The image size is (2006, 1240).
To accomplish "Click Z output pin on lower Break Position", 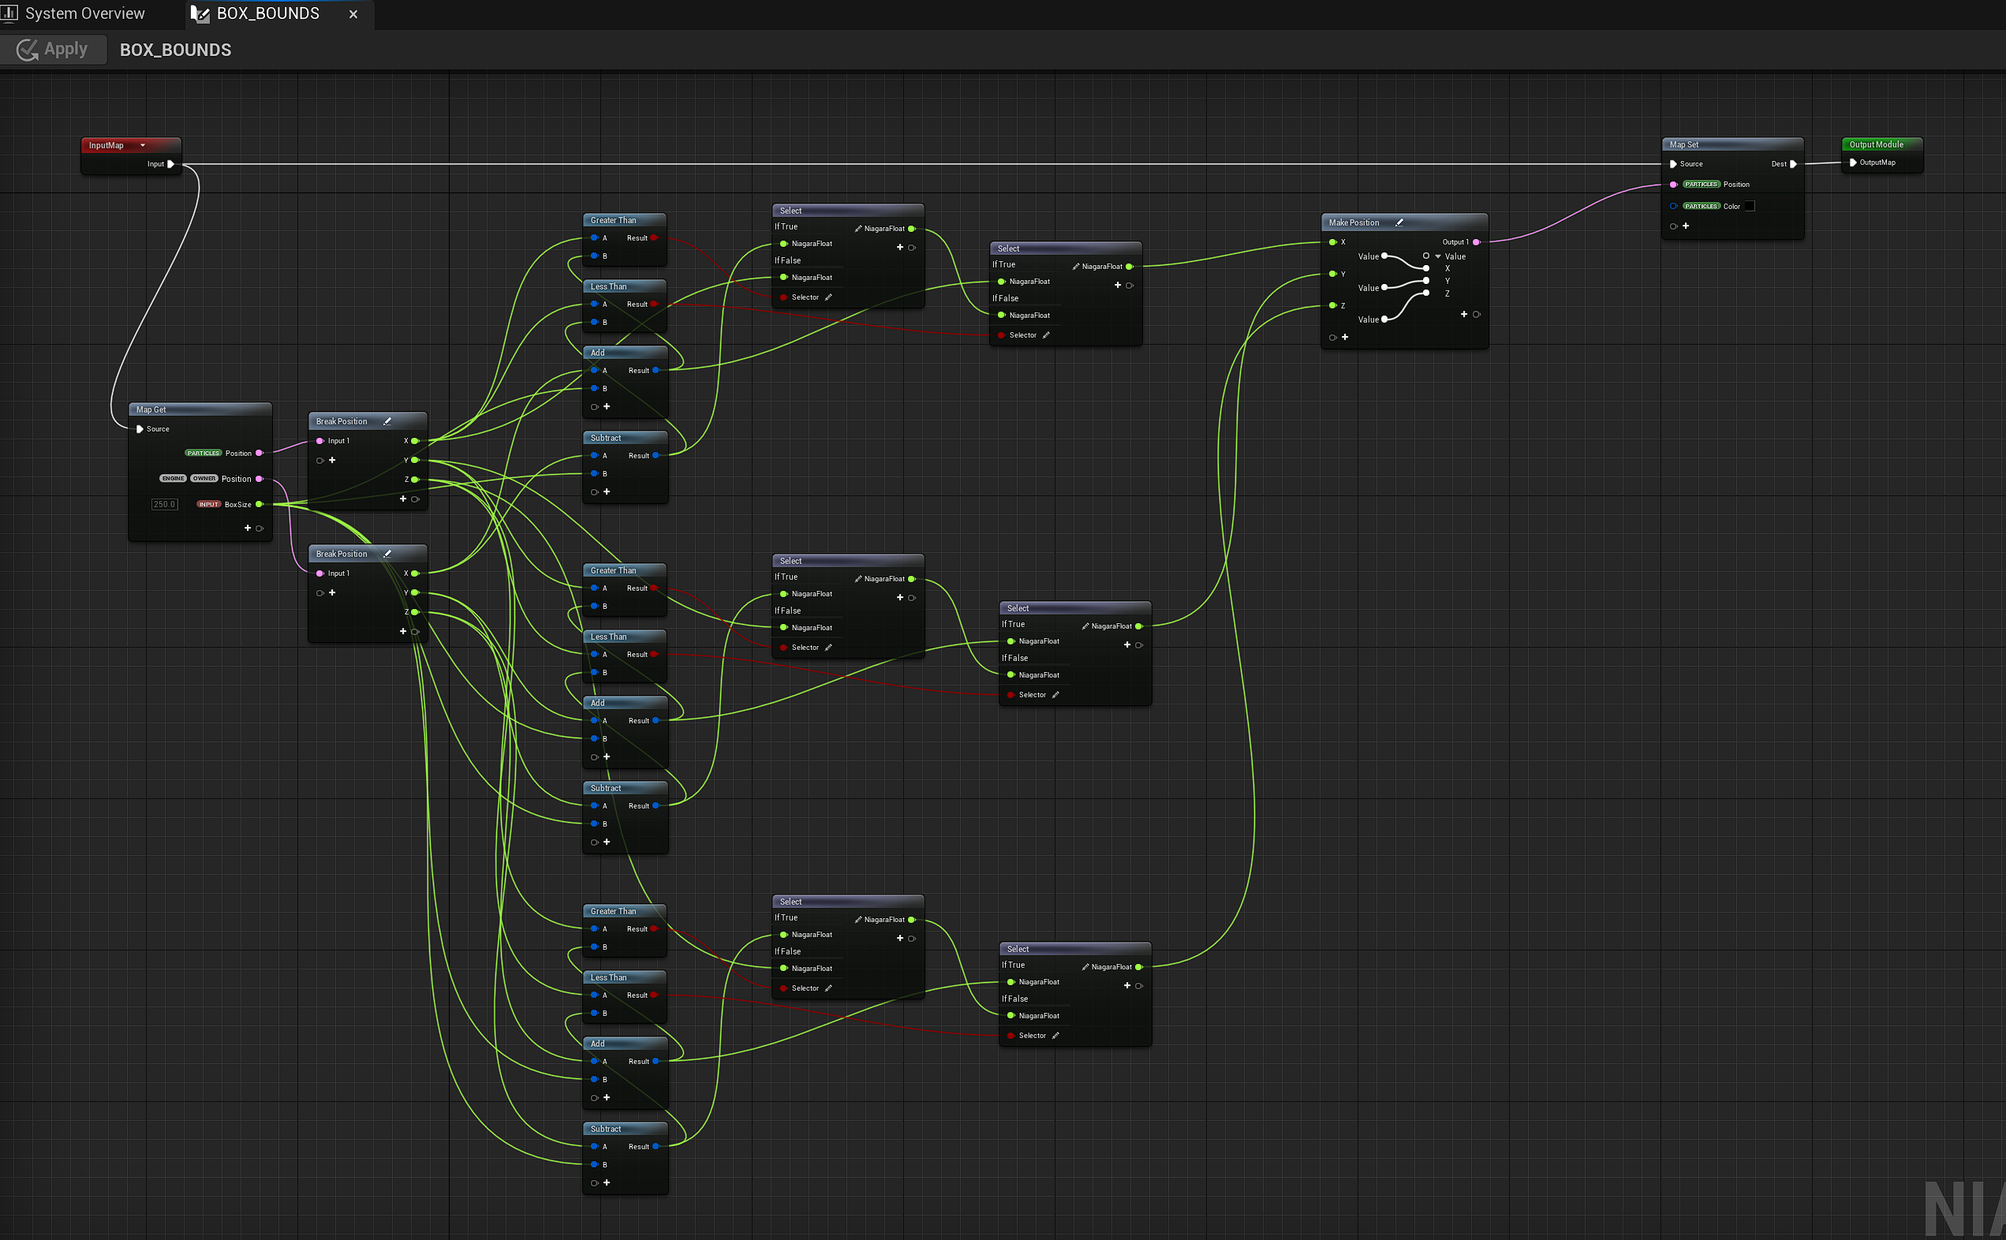I will [415, 612].
